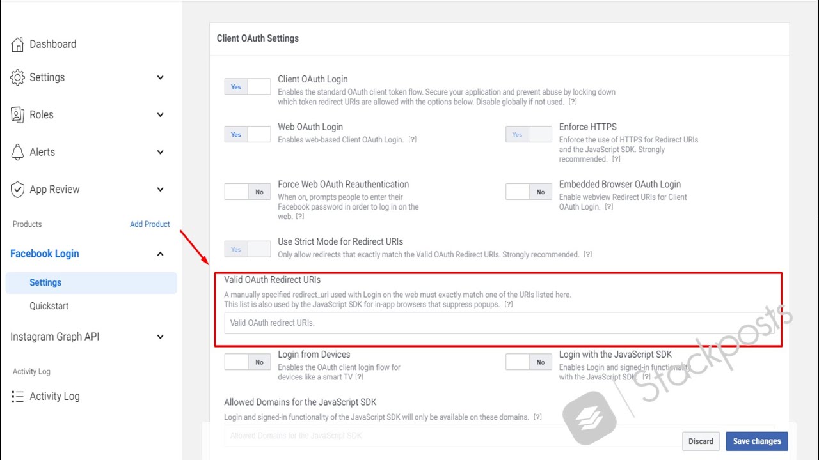Collapse the Facebook Login section chevron
Image resolution: width=819 pixels, height=460 pixels.
click(x=160, y=254)
